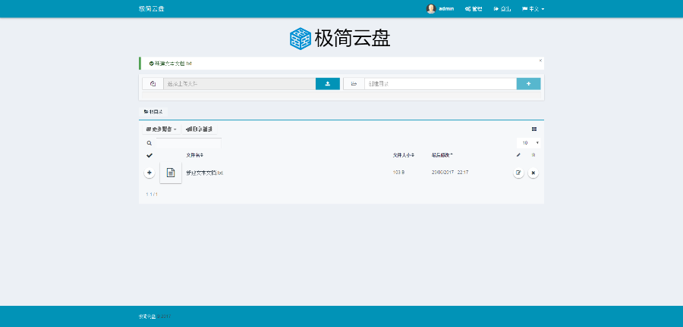Click the blue upload file button
Screen dimensions: 683x327
tap(327, 84)
